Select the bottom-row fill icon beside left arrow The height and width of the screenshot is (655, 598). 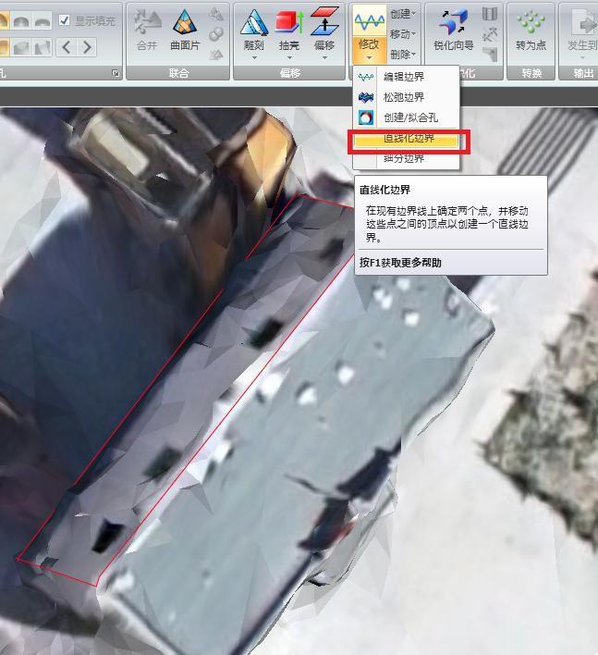[43, 47]
